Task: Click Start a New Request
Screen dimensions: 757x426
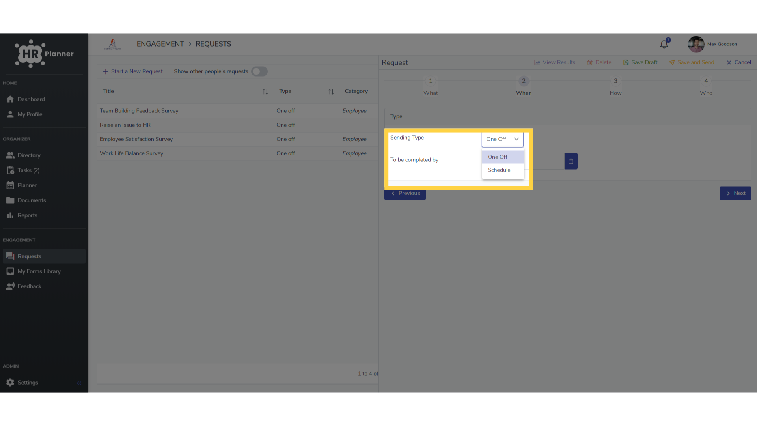Action: 133,71
